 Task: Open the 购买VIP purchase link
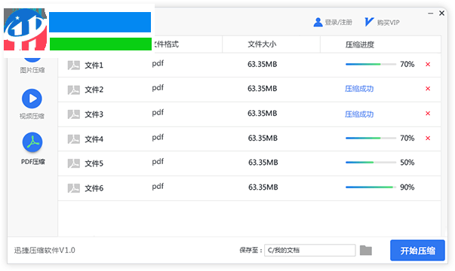pyautogui.click(x=389, y=23)
